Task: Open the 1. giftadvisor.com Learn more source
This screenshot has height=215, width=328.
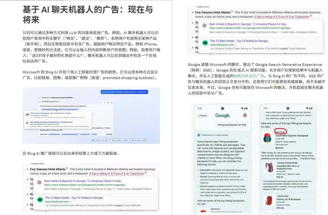Action: [54, 134]
